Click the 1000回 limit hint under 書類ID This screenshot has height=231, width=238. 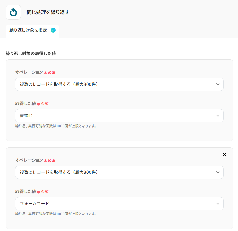(56, 126)
